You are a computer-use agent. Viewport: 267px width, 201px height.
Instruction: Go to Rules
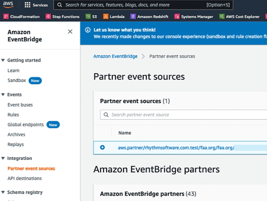pos(13,115)
